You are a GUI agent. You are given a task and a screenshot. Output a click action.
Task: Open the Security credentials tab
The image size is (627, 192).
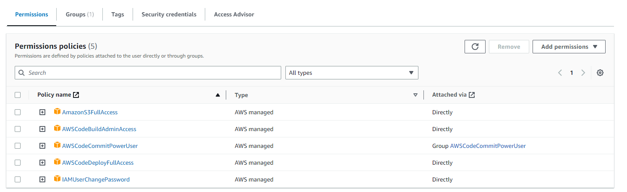point(169,14)
